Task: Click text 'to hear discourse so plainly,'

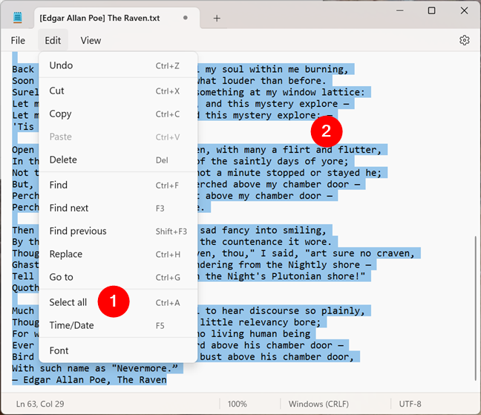Action: point(285,311)
